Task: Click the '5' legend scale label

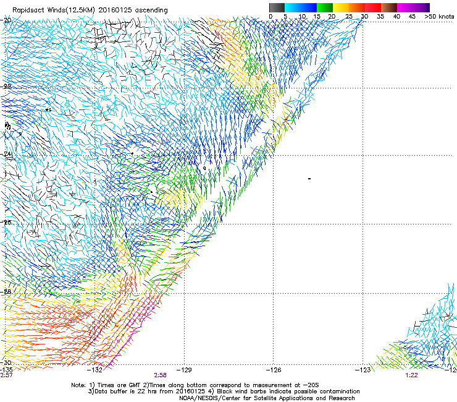Action: 285,17
